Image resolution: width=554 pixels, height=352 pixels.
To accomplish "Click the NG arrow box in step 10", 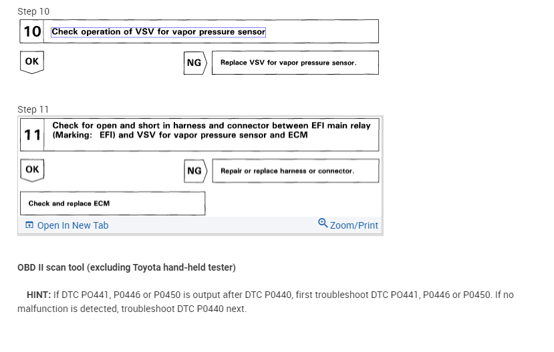I will point(194,63).
